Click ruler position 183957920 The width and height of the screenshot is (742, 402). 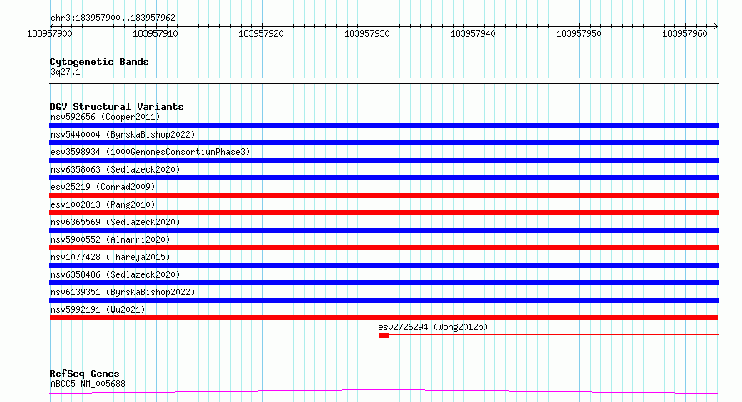pos(261,33)
